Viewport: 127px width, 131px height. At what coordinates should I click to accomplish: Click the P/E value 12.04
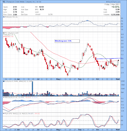pyautogui.click(x=41, y=7)
